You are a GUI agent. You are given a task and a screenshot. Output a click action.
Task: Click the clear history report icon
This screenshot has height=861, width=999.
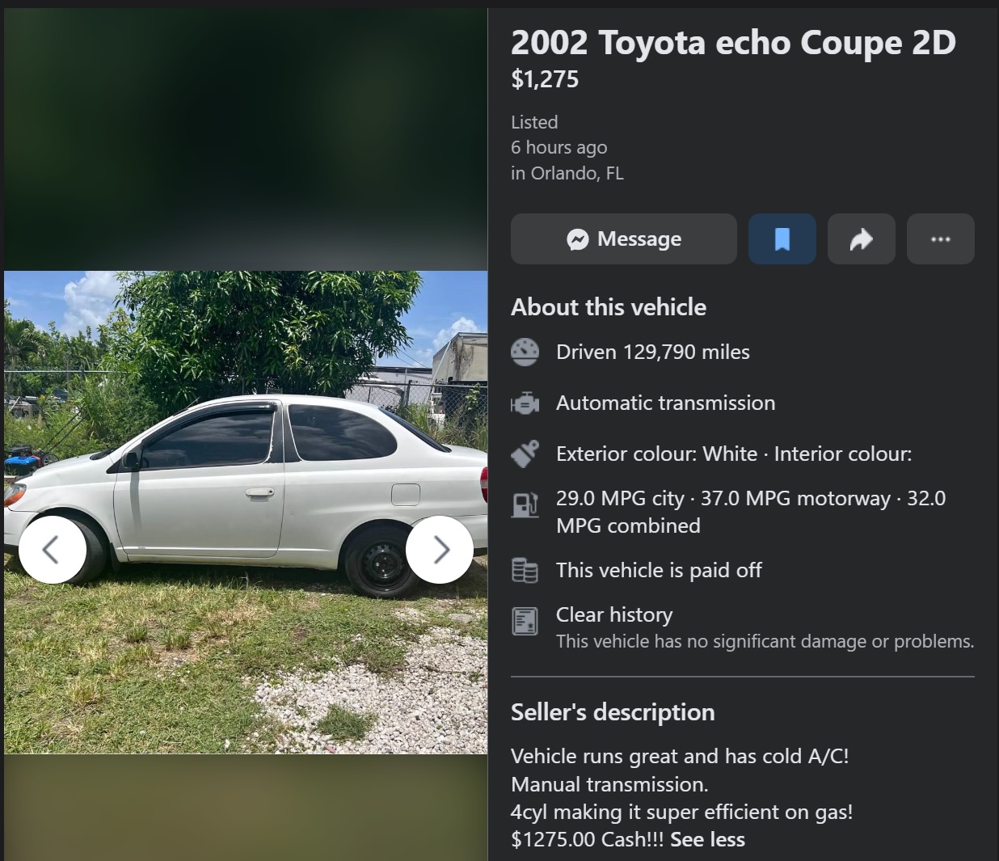click(x=525, y=621)
